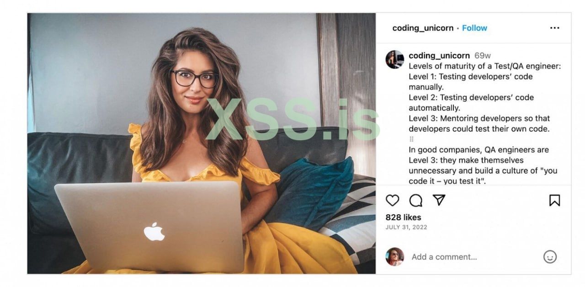Open the emoji picker smiley icon

(550, 257)
